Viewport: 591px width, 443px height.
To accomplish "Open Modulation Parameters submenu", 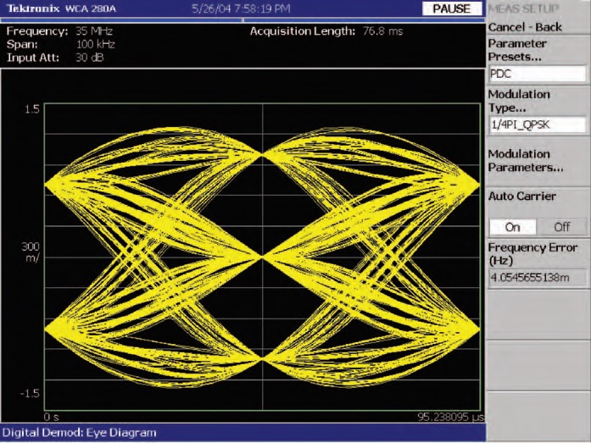I will coord(525,161).
